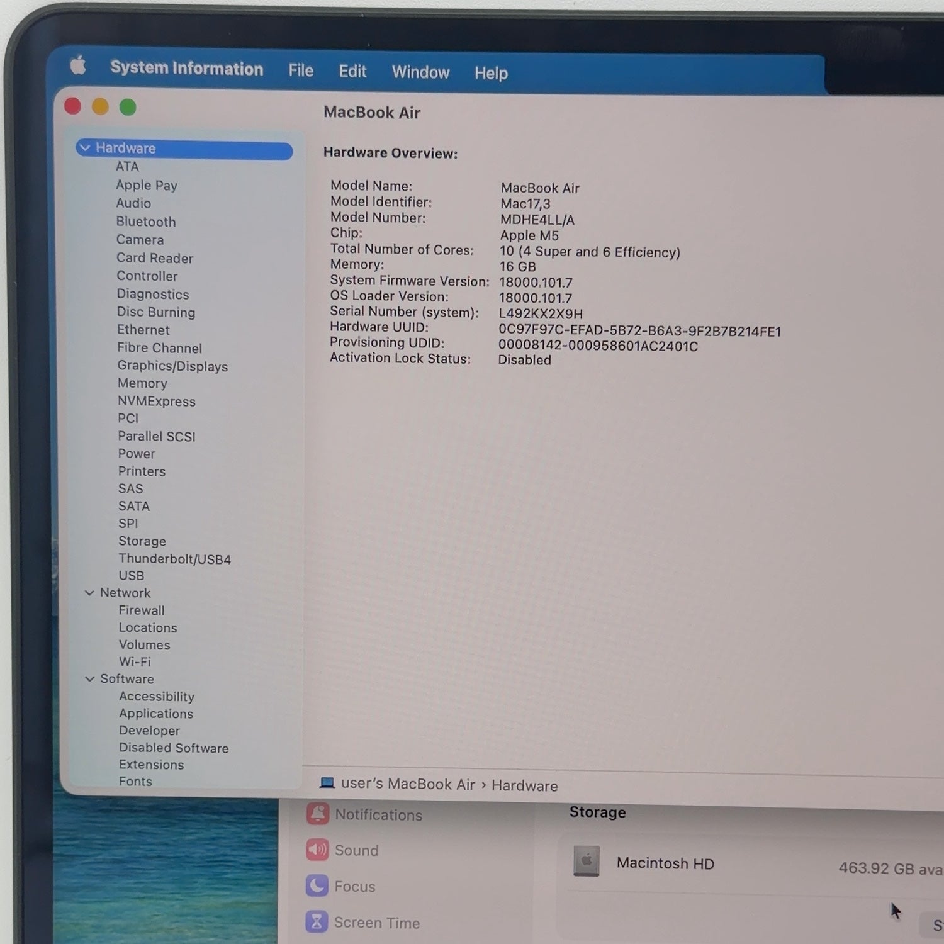This screenshot has width=944, height=944.
Task: Open Focus icon in System Settings
Action: pos(317,886)
